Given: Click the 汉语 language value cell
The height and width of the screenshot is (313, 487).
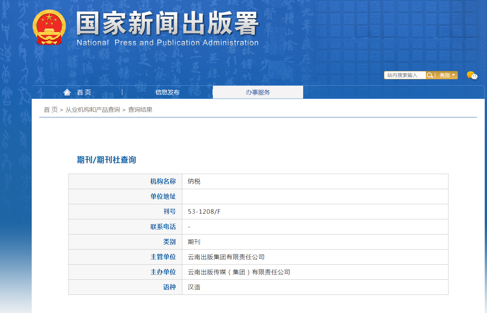Looking at the screenshot, I should (194, 287).
